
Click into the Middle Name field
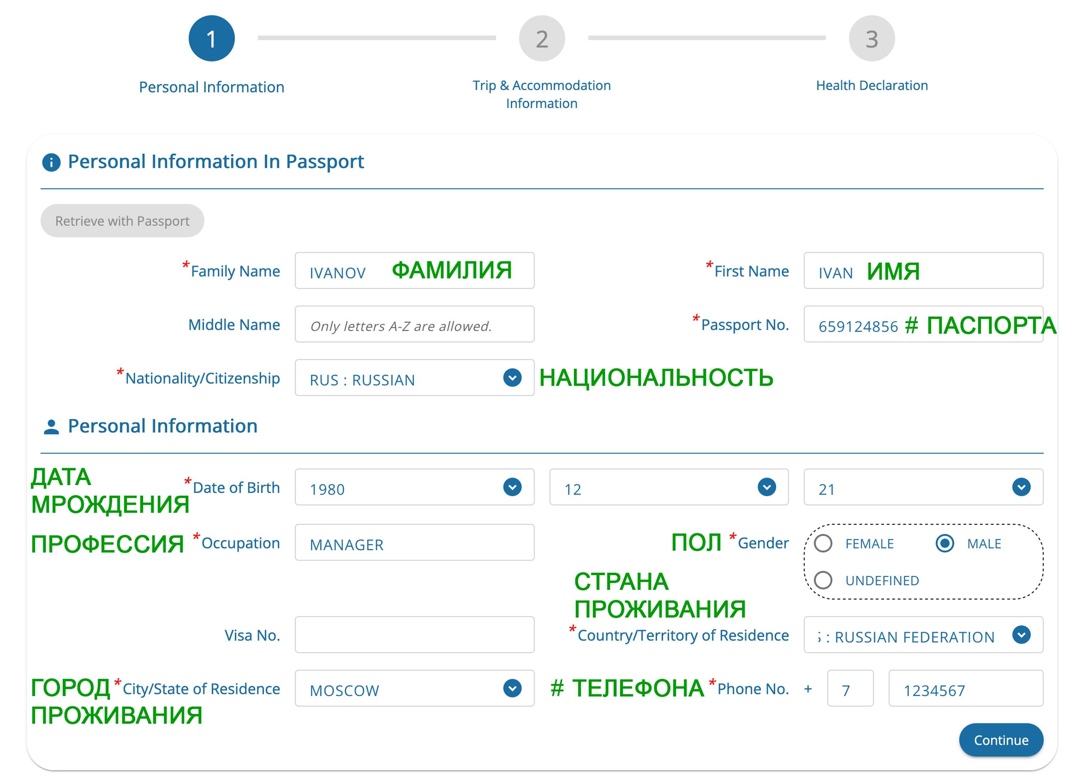414,324
